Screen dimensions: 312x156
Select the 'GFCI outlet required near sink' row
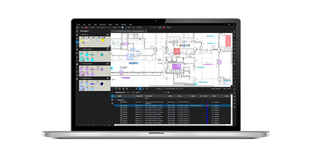pyautogui.click(x=173, y=105)
